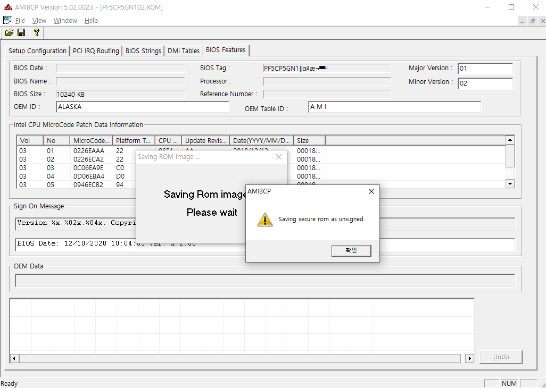This screenshot has height=388, width=546.
Task: Open the View menu
Action: click(x=39, y=21)
